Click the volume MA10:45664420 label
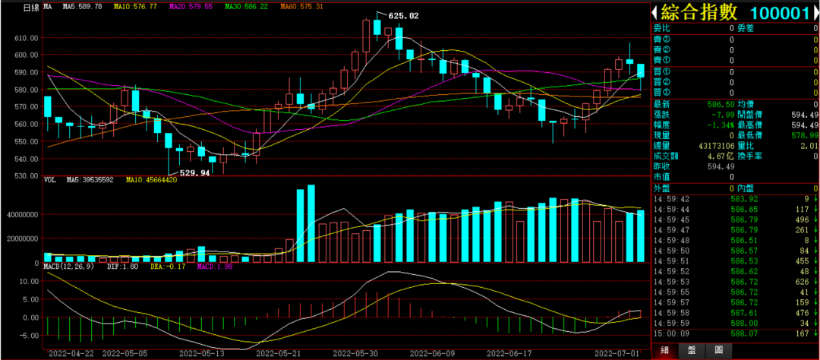Screen dimensions: 820x360 click(x=152, y=180)
